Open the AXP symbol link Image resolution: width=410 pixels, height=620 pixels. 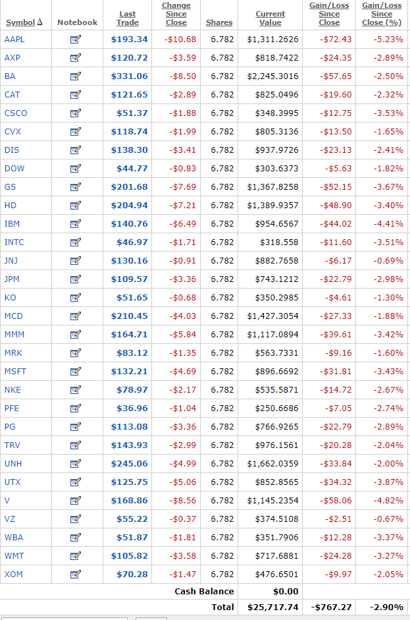click(x=13, y=58)
